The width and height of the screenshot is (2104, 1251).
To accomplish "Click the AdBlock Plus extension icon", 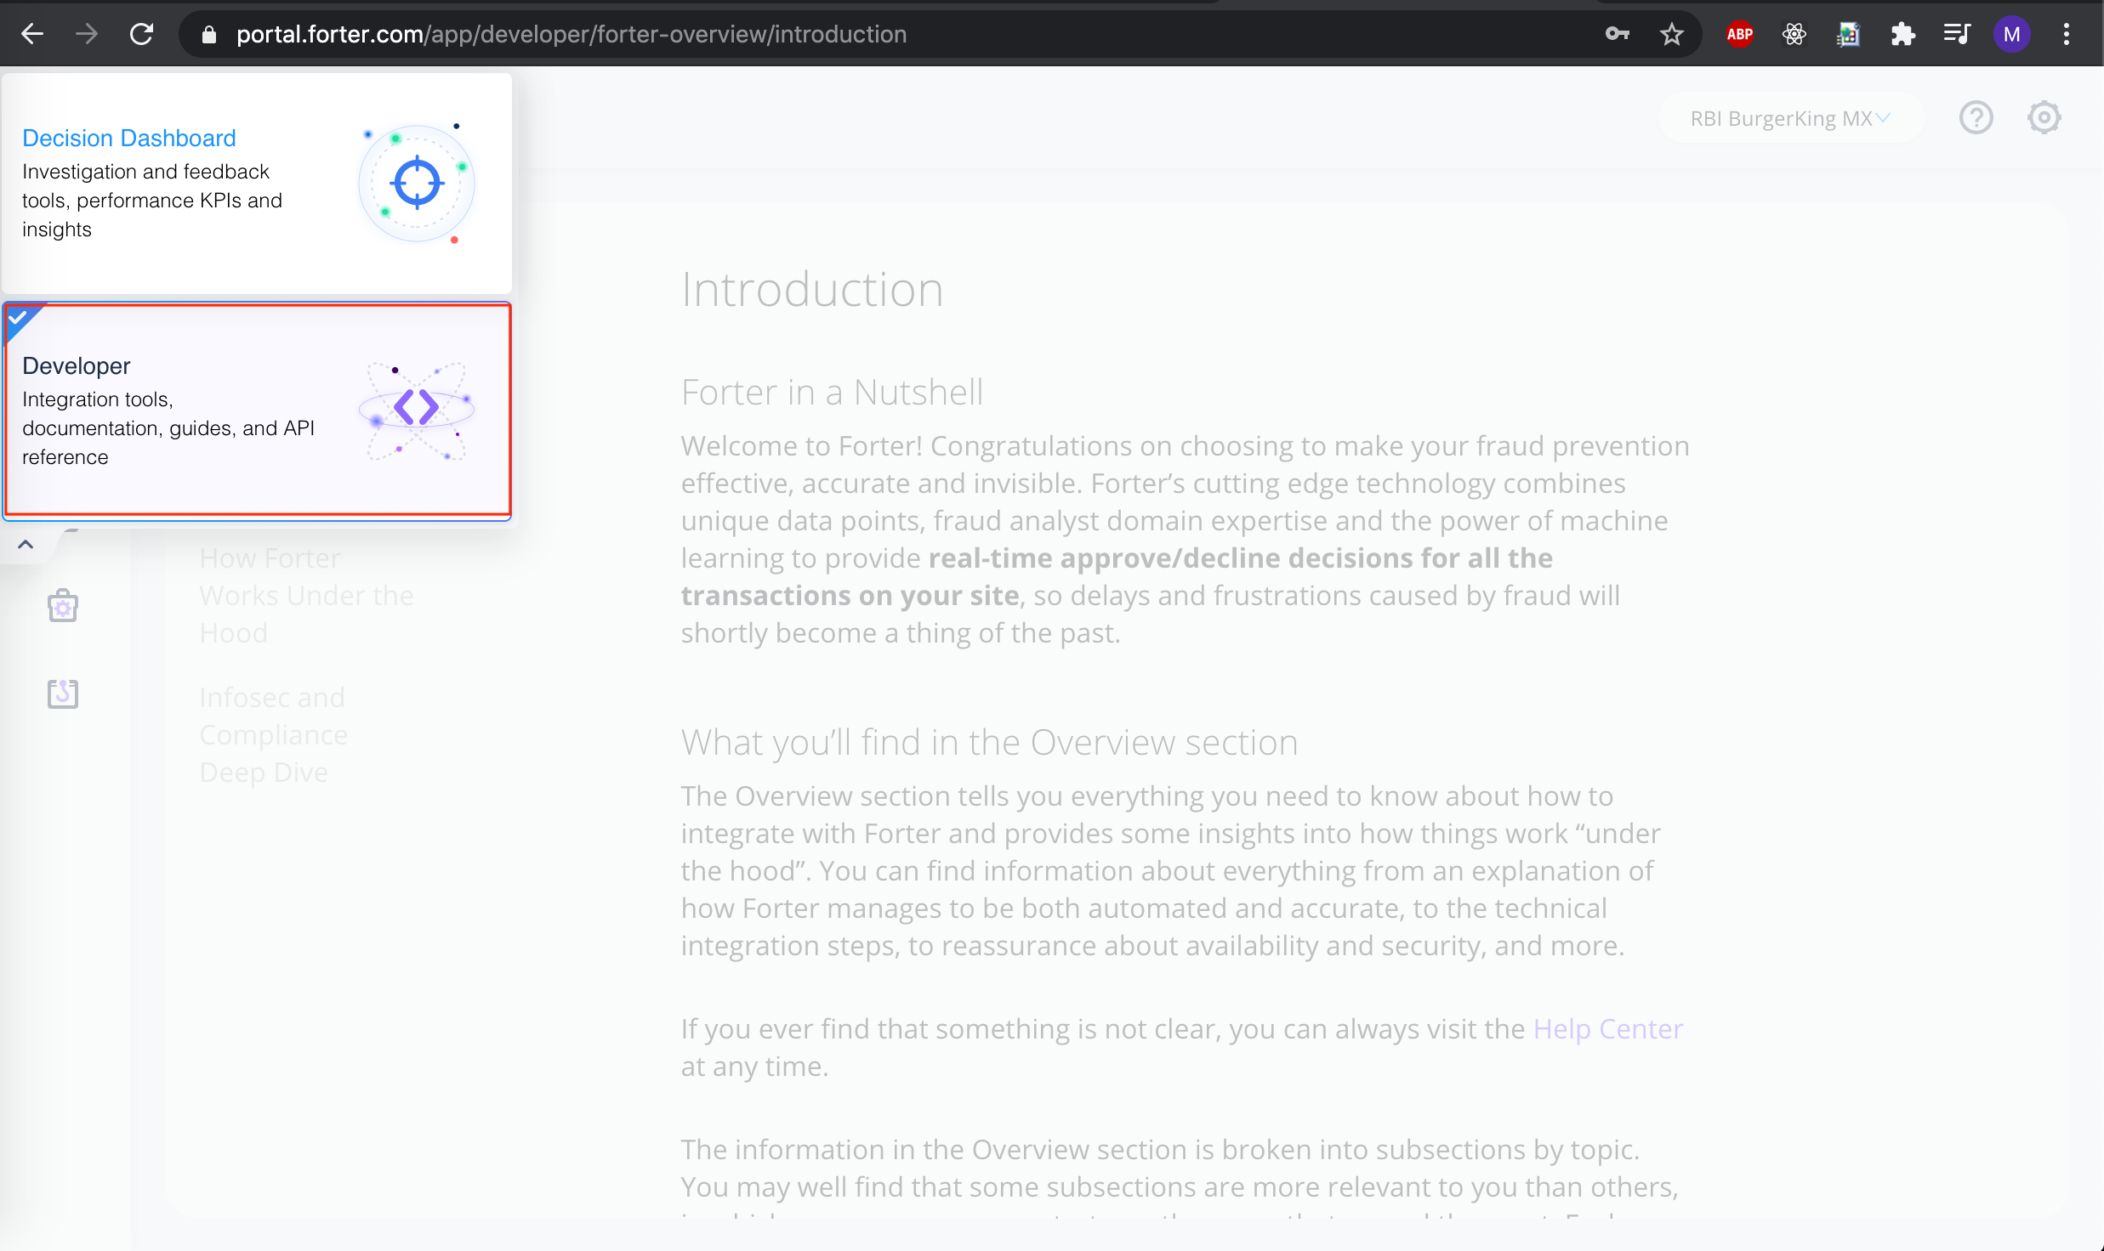I will click(1739, 34).
